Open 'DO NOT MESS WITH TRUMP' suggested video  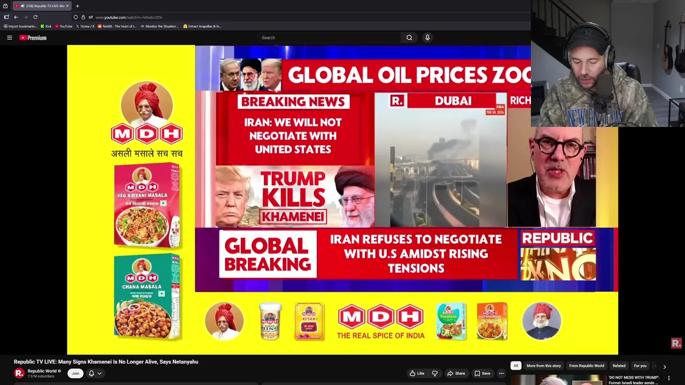pyautogui.click(x=634, y=380)
